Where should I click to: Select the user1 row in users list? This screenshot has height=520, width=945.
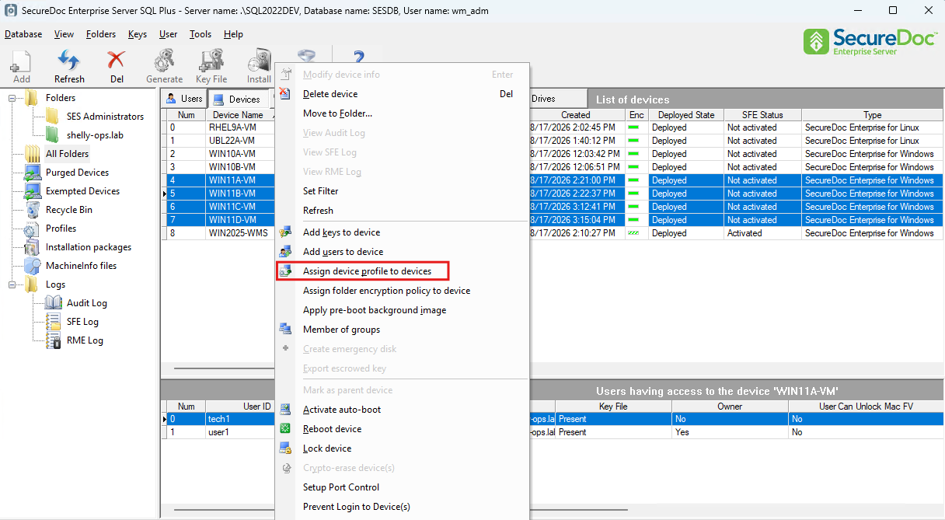point(219,432)
